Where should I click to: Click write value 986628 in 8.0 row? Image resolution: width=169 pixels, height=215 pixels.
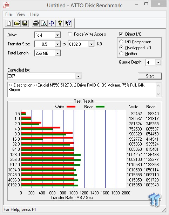[x=135, y=134]
